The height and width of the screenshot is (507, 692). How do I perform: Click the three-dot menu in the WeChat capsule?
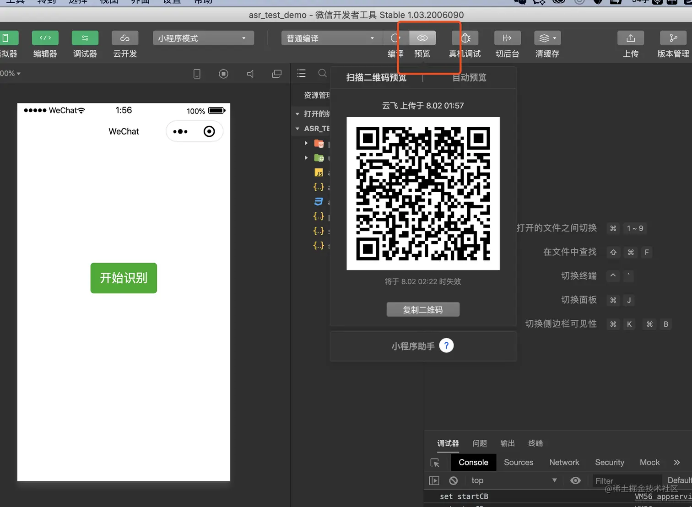click(180, 132)
